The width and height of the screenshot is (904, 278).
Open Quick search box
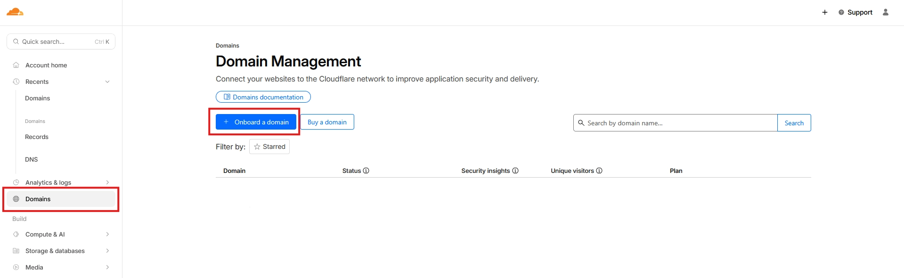point(61,41)
